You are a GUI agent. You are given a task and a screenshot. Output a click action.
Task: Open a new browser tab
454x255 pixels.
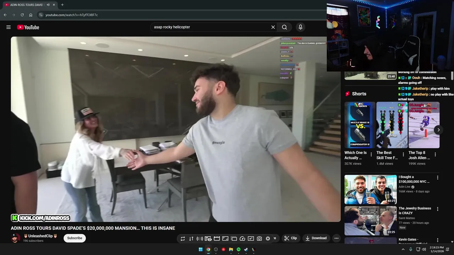[x=62, y=5]
